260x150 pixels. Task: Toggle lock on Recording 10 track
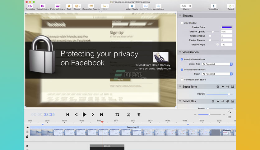tap(27, 137)
